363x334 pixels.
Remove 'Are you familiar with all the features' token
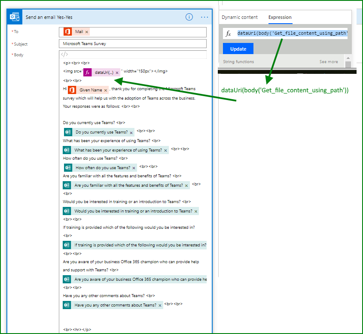(x=186, y=185)
